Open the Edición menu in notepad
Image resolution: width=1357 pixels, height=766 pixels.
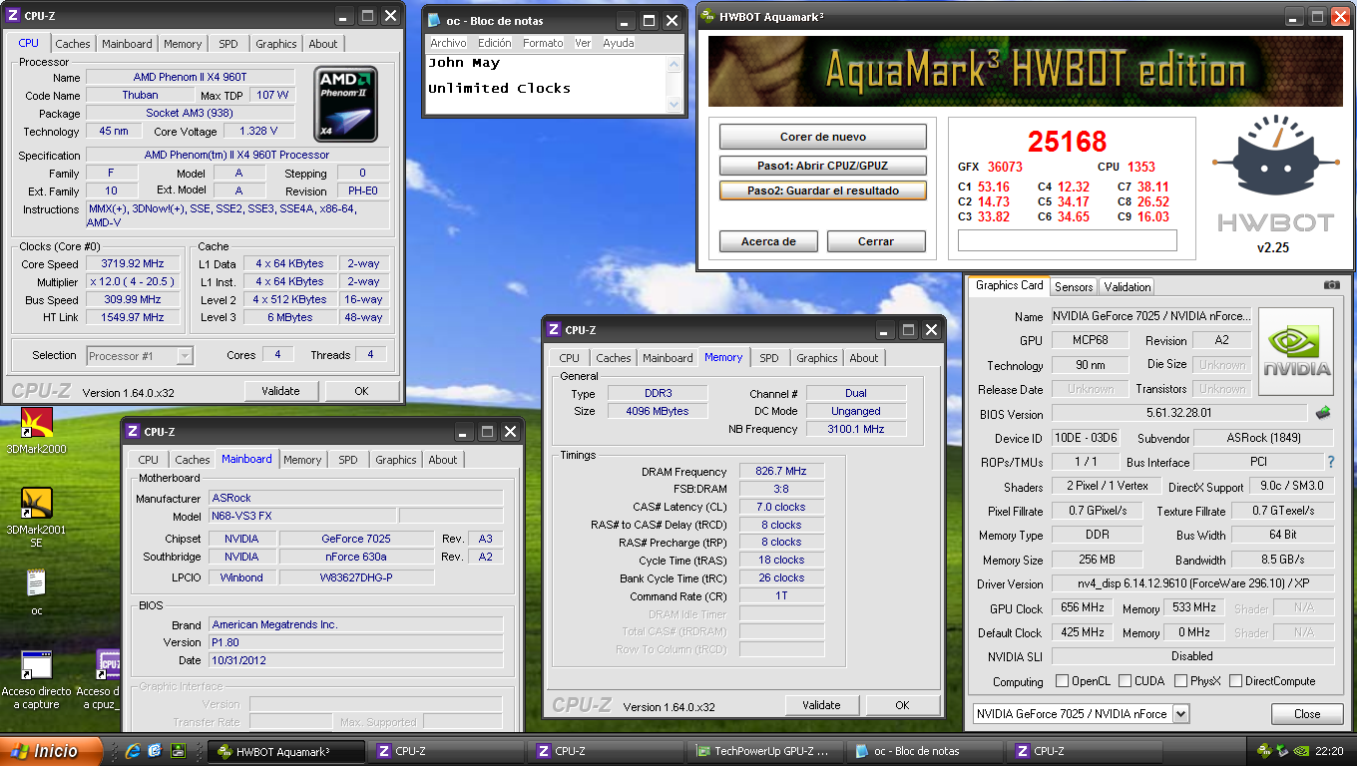click(x=494, y=43)
